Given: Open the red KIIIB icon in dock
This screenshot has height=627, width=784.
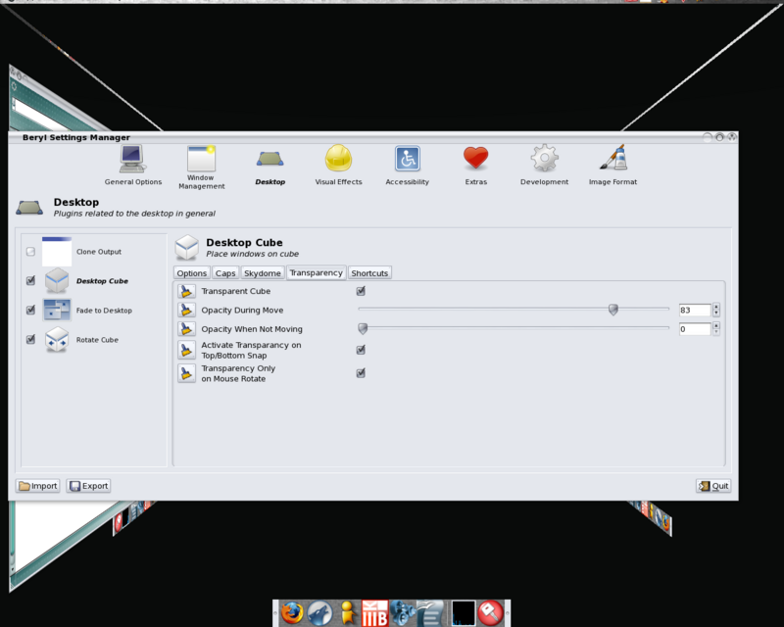Looking at the screenshot, I should point(374,613).
